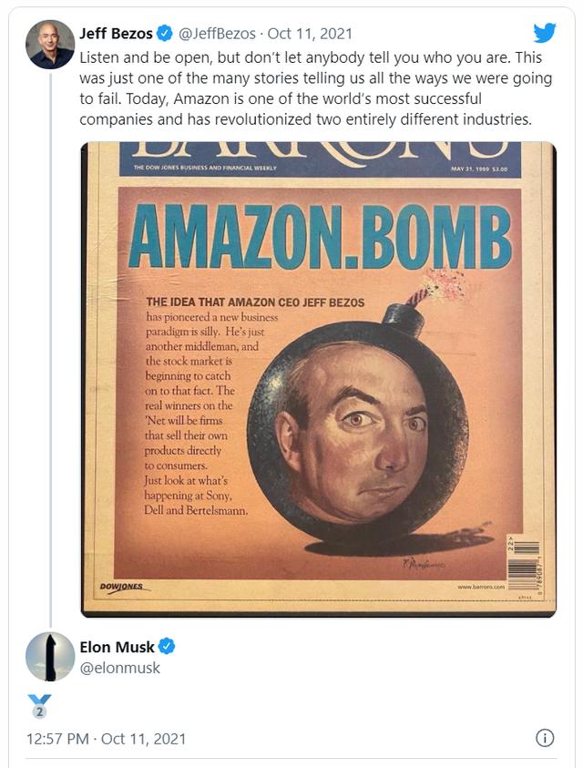This screenshot has height=768, width=583.
Task: Click Elon Musk's verified badge
Action: (x=167, y=647)
